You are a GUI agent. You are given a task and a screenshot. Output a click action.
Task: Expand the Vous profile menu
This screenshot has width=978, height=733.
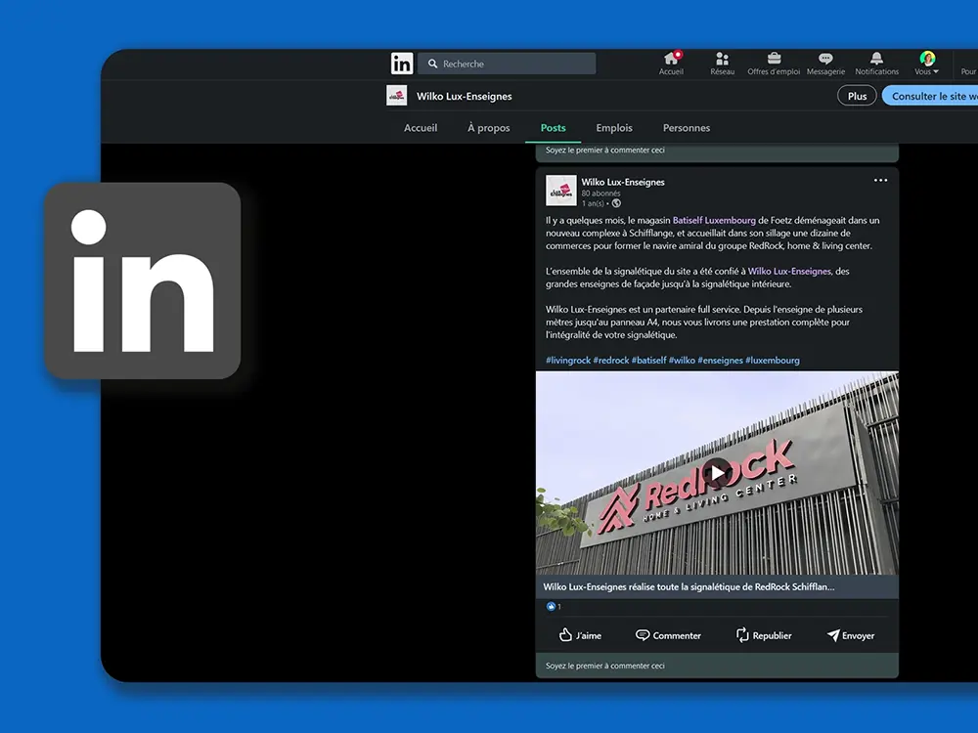[x=927, y=64]
